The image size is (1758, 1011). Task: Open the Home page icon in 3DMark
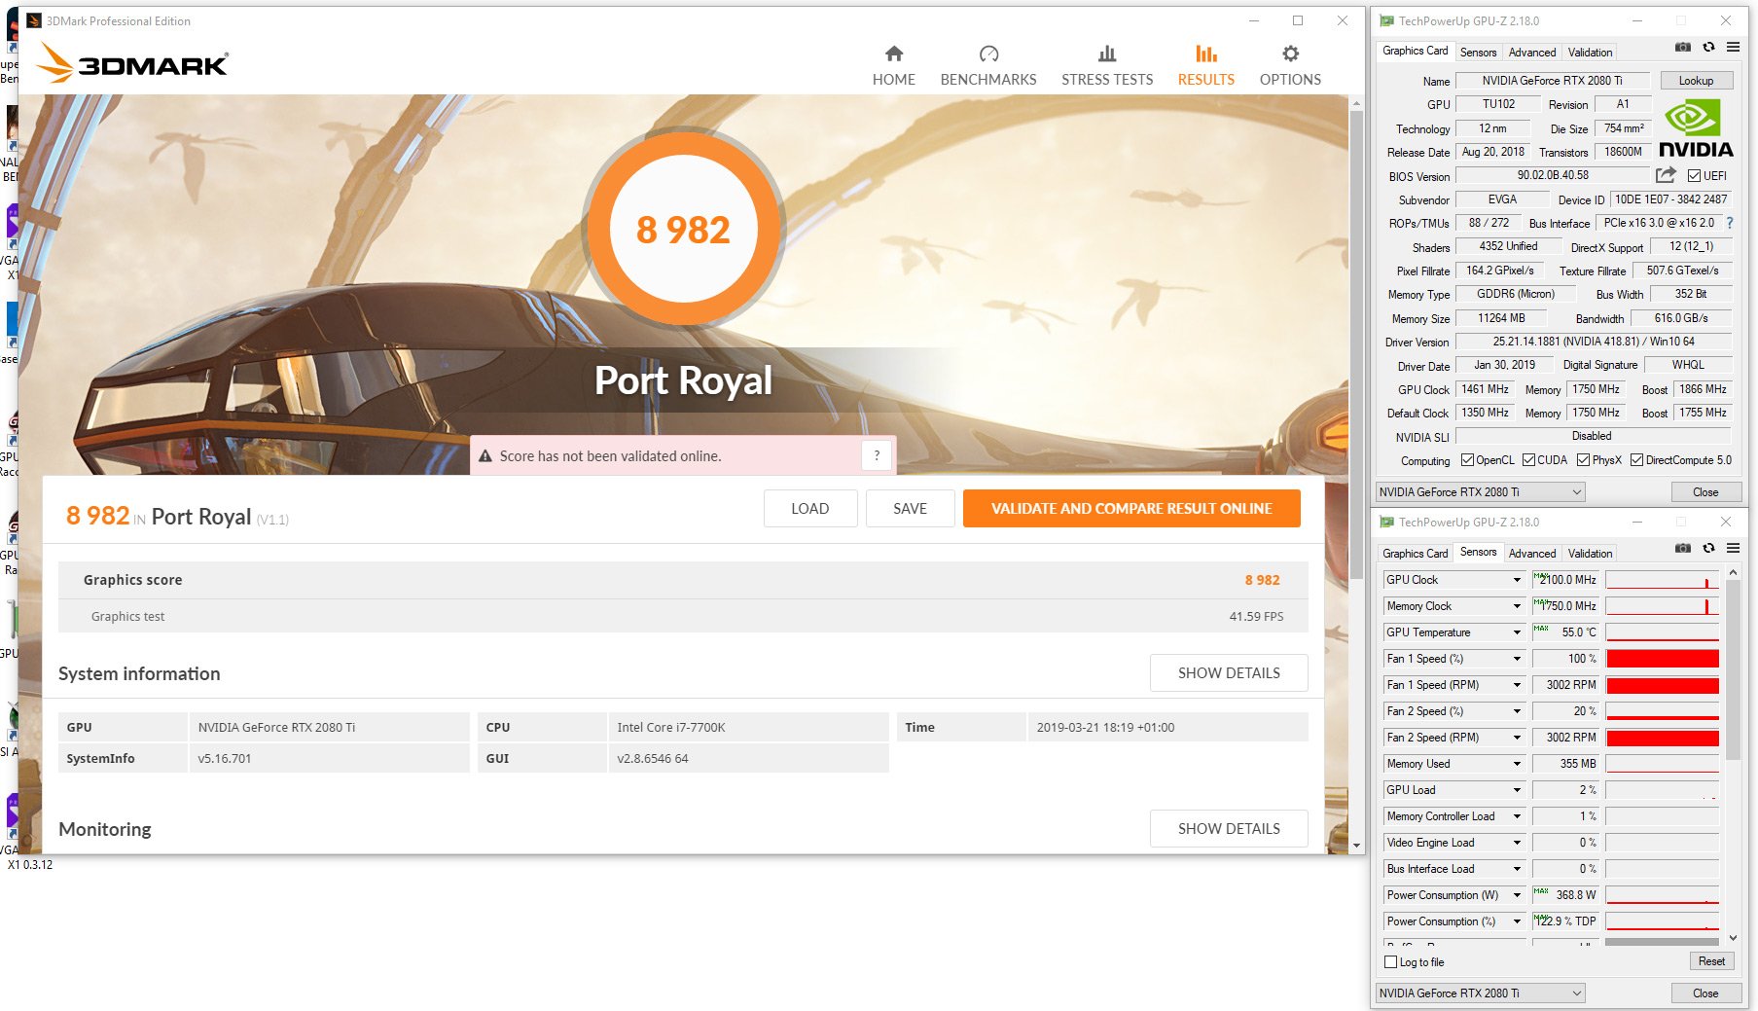893,54
